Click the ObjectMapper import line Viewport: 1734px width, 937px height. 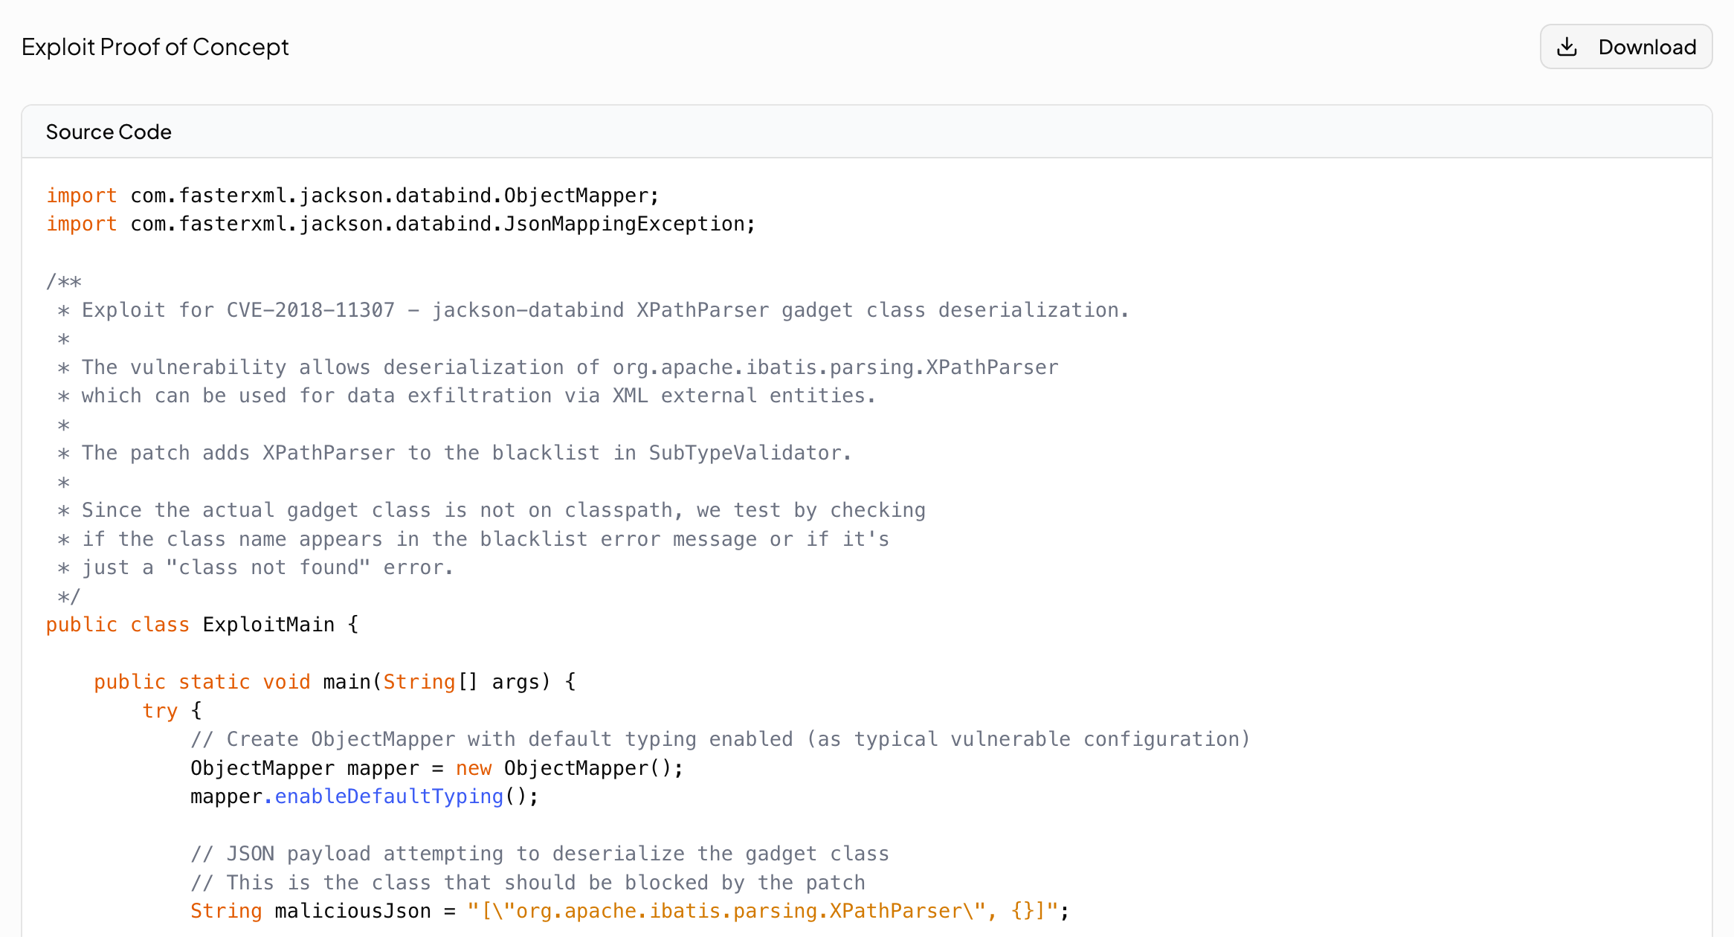coord(352,196)
